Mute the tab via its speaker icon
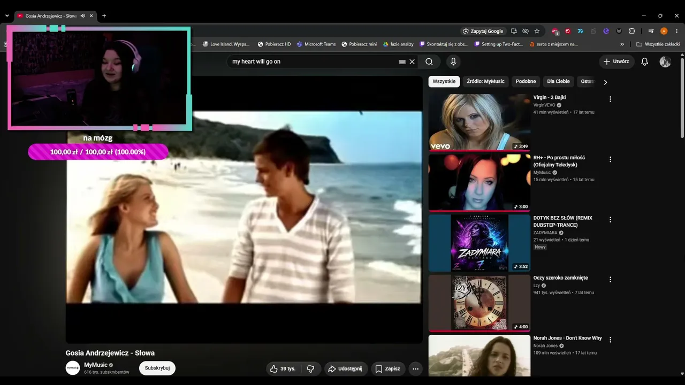Image resolution: width=685 pixels, height=385 pixels. (83, 16)
